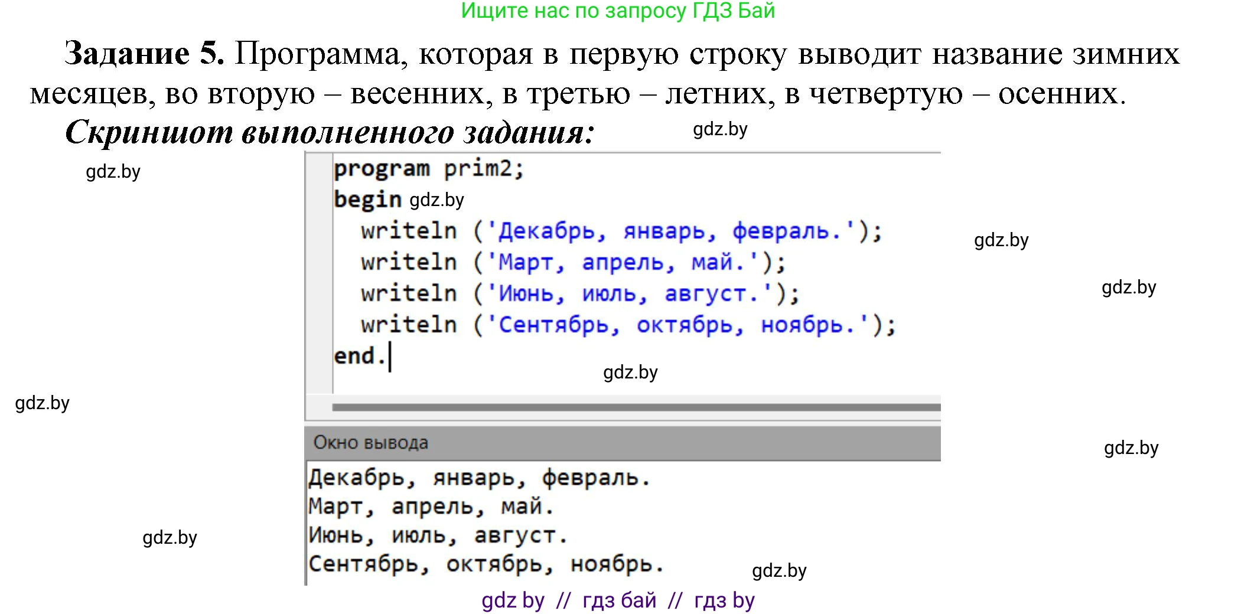Click the гдз бай footer link
This screenshot has width=1238, height=614.
[x=621, y=600]
